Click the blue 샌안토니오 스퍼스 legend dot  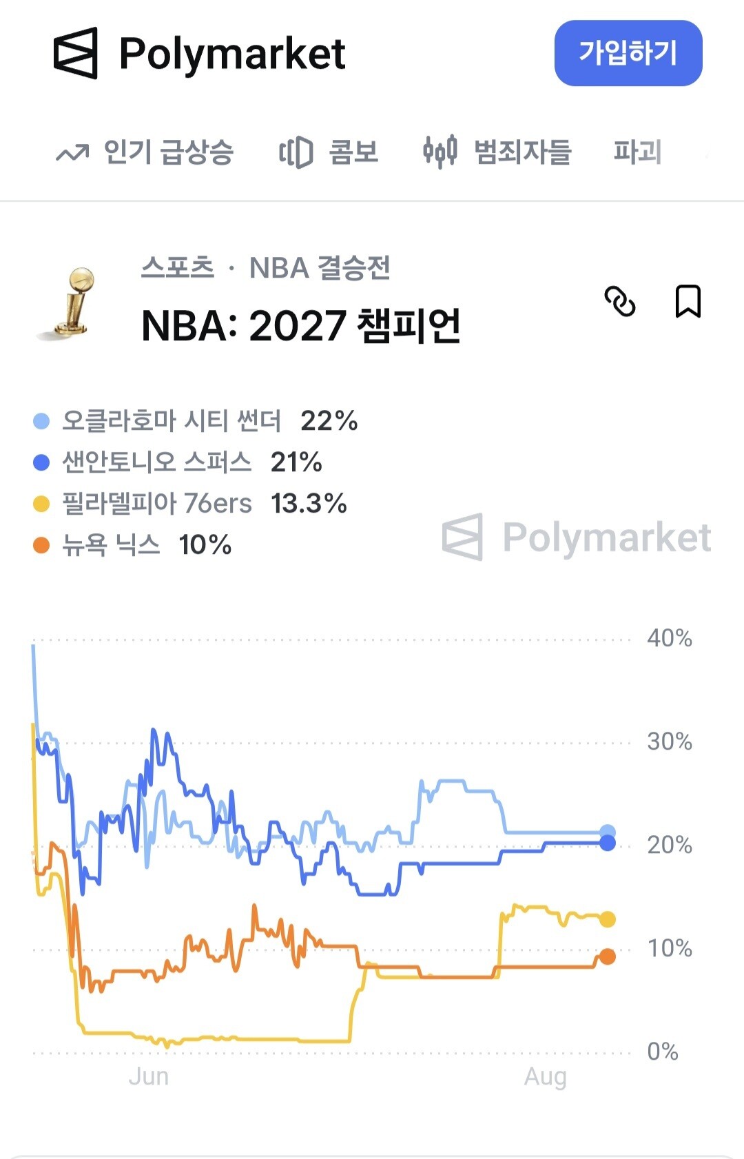(x=41, y=462)
